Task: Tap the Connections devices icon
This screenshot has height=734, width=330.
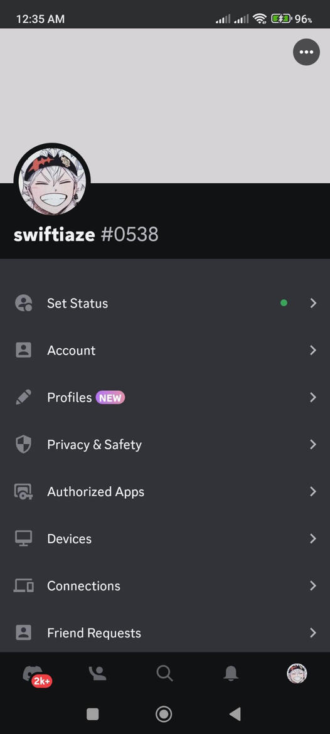Action: click(23, 585)
